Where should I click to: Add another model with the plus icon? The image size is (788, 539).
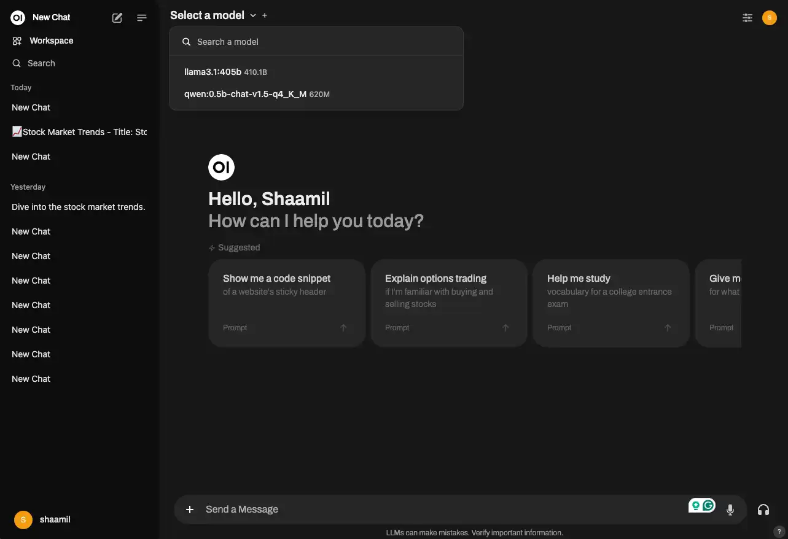265,15
